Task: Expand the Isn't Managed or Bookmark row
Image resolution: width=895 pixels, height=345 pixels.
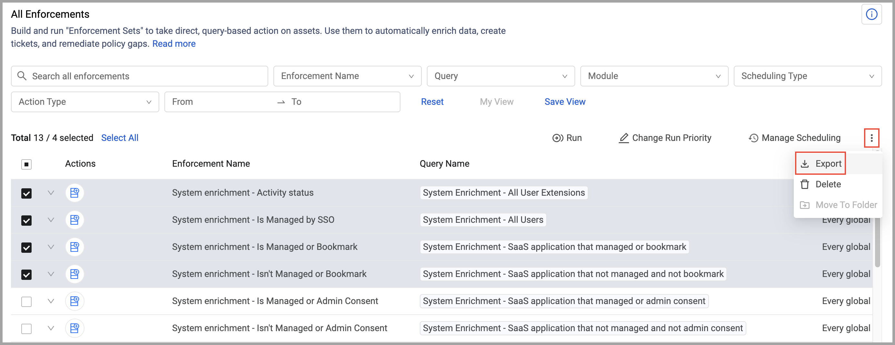Action: [x=51, y=274]
